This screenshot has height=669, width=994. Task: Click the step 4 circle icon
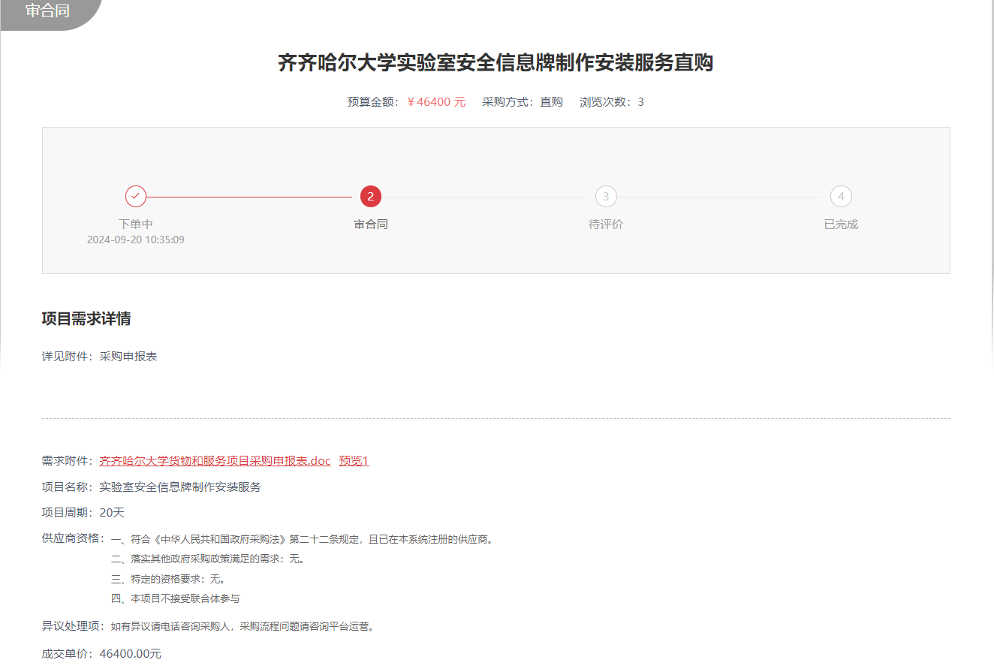point(841,197)
